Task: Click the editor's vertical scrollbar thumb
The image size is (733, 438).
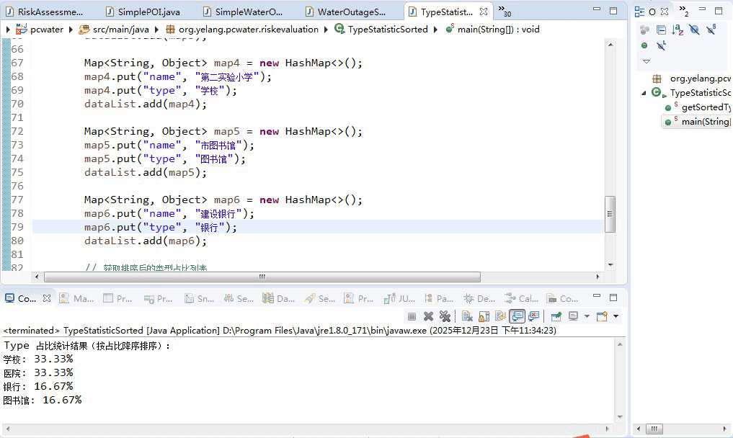Action: [610, 214]
